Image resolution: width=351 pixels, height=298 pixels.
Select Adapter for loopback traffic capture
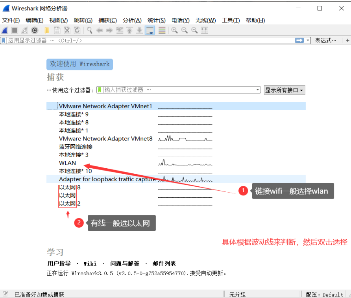click(x=176, y=179)
